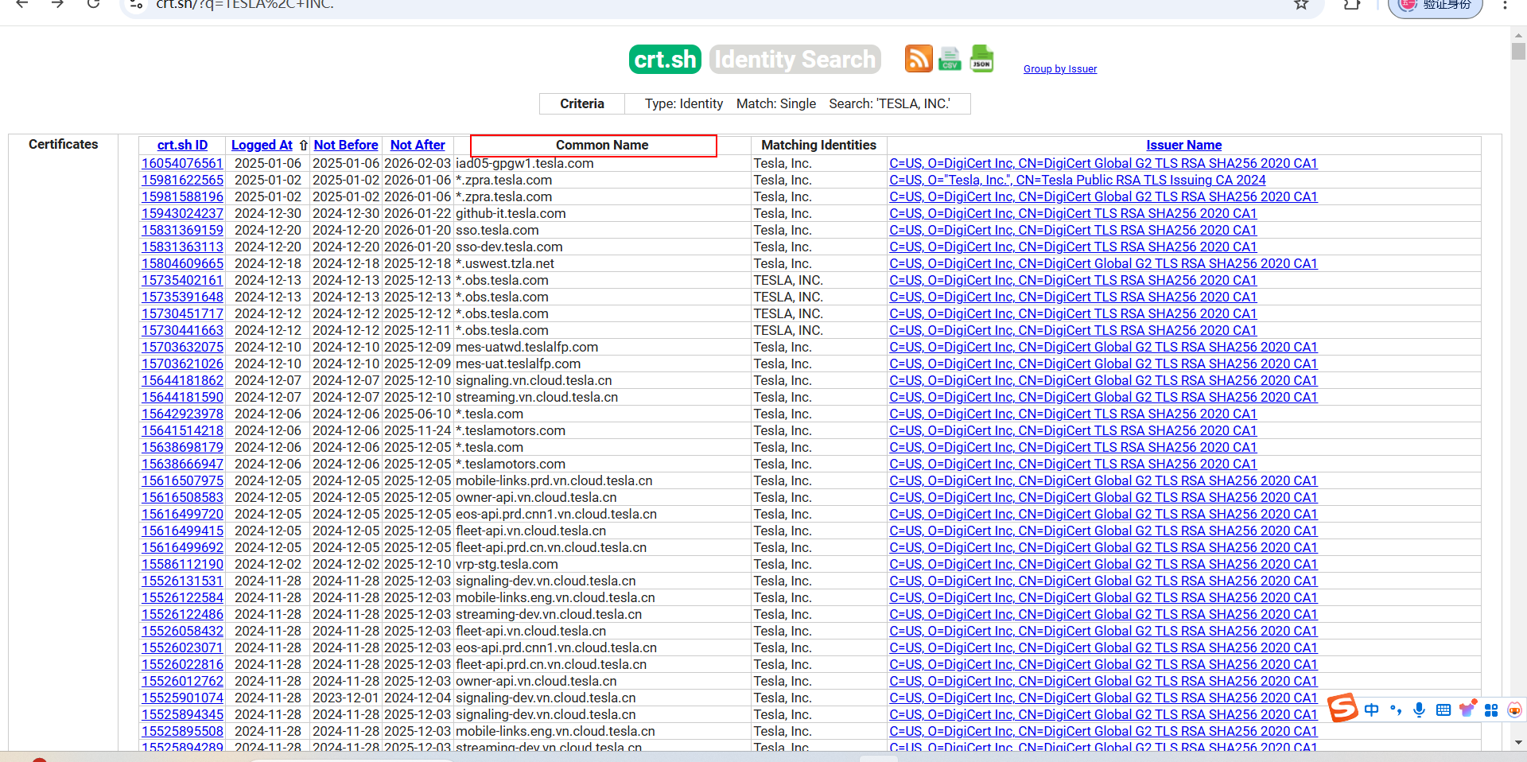Click the page vertical scrollbar thumb

click(1518, 51)
